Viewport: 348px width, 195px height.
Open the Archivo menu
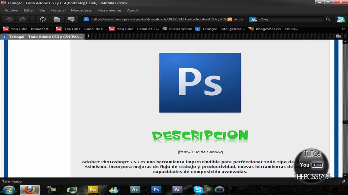(x=11, y=10)
